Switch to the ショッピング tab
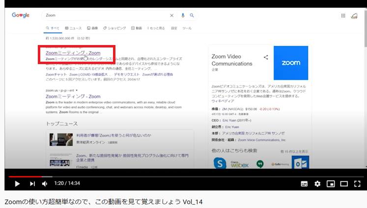This screenshot has height=208, width=367. [x=114, y=28]
